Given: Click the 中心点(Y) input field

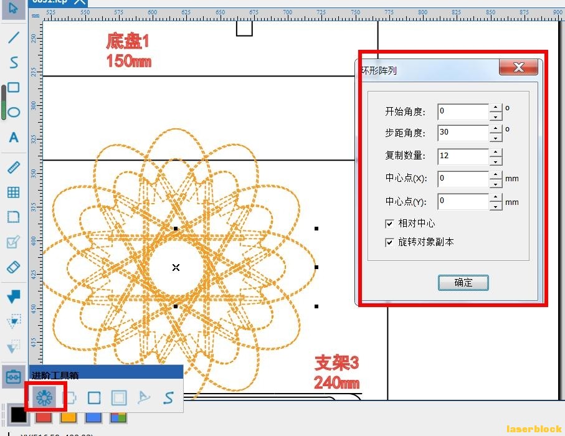Looking at the screenshot, I should point(463,201).
